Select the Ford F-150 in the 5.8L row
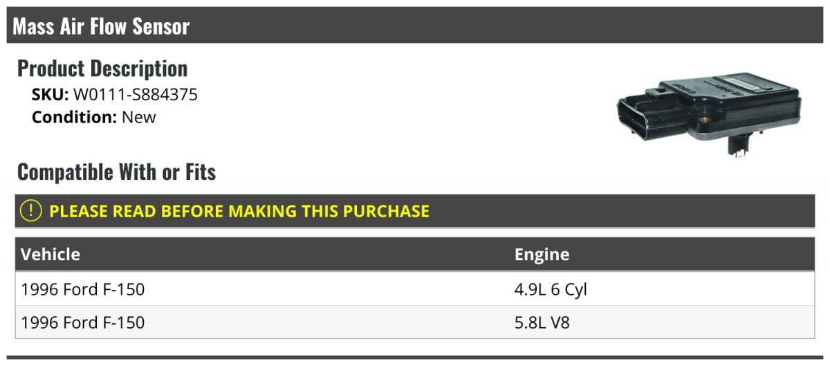Image resolution: width=830 pixels, height=366 pixels. tap(83, 322)
